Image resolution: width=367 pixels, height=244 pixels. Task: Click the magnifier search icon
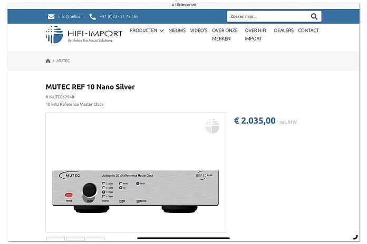coord(314,16)
